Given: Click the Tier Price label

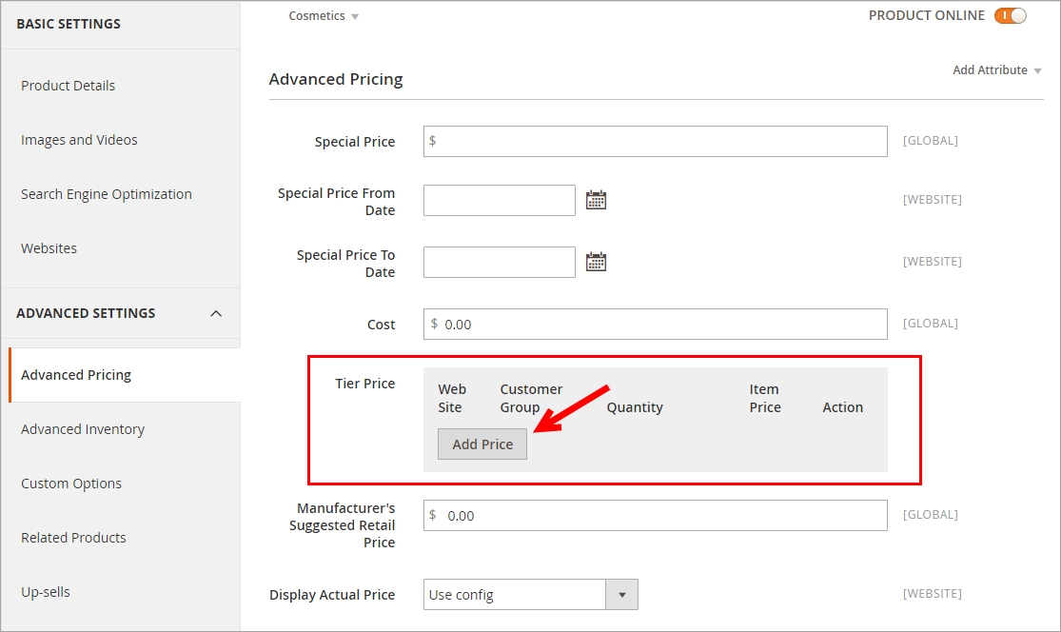Looking at the screenshot, I should coord(364,384).
